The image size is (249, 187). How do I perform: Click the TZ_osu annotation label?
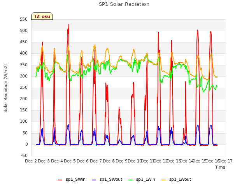pos(42,16)
